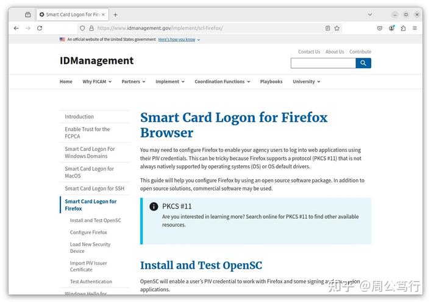Expand the Coordination Functions menu

[x=222, y=81]
